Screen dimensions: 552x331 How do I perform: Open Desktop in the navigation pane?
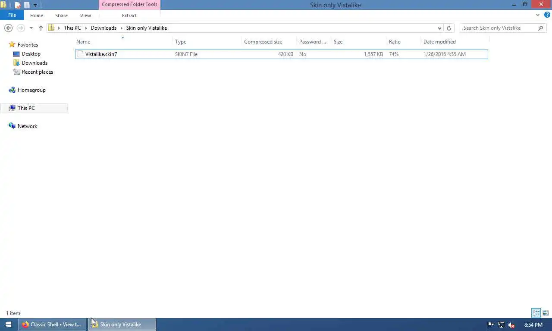click(31, 54)
